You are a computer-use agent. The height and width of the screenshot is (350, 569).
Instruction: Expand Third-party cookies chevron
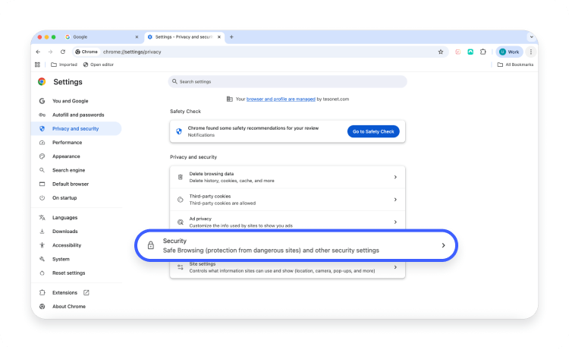(x=395, y=200)
